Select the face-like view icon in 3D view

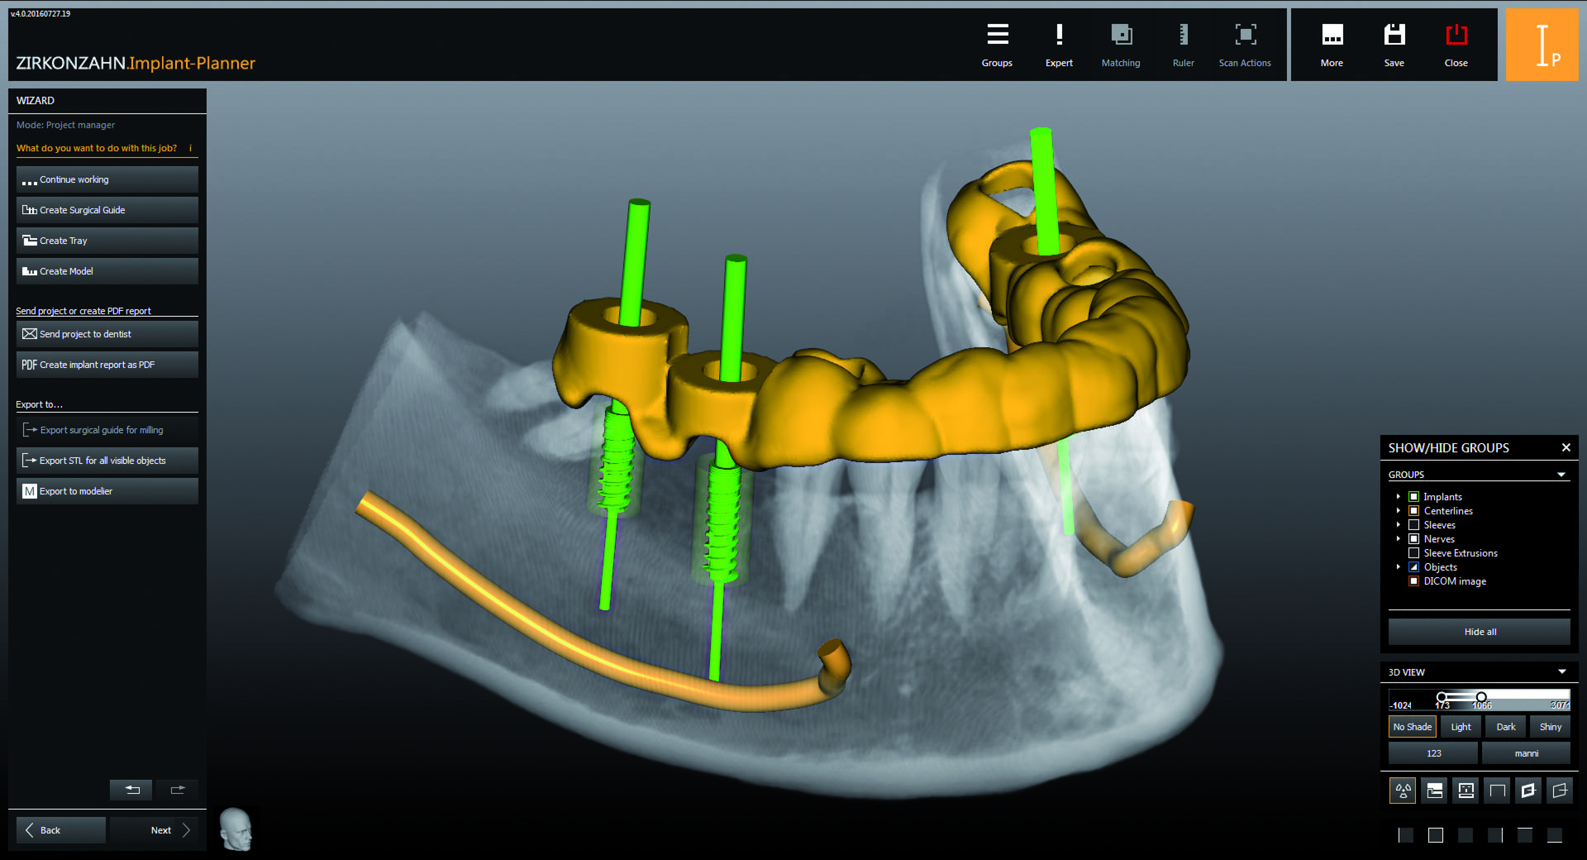click(x=1465, y=791)
